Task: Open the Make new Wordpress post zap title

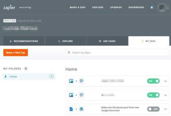Action: tap(120, 109)
